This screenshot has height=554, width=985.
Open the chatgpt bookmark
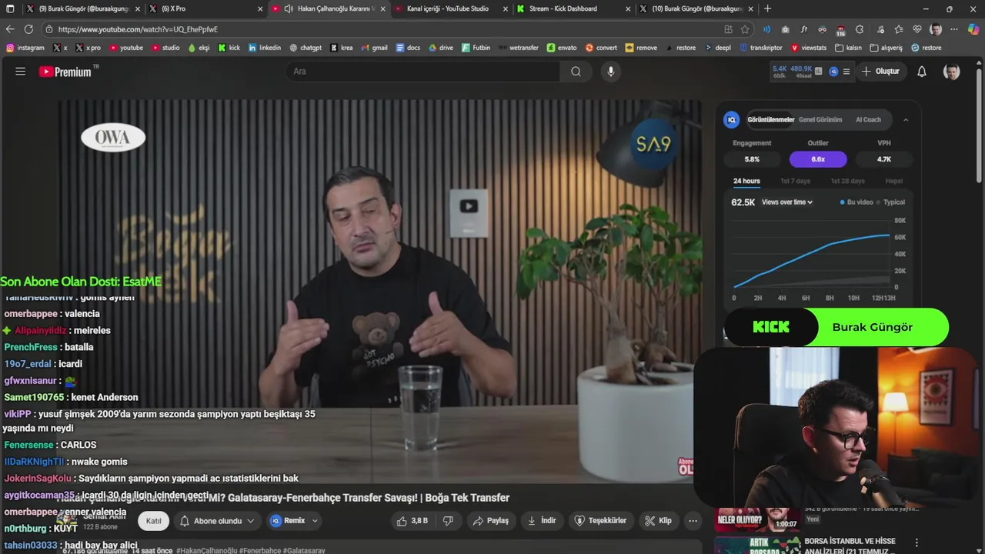pyautogui.click(x=306, y=48)
